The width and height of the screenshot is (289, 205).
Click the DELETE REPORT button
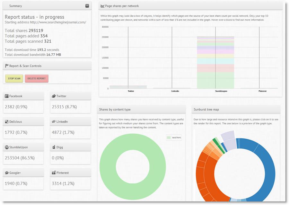pos(37,78)
